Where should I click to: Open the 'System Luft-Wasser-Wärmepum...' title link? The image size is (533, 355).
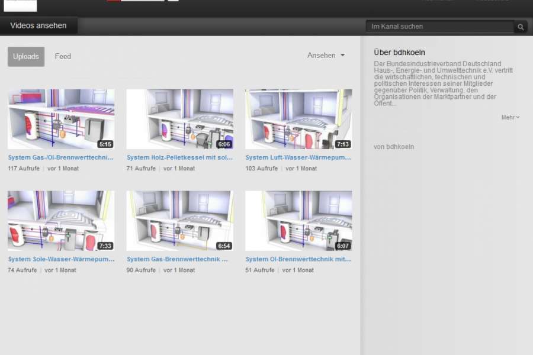point(298,157)
